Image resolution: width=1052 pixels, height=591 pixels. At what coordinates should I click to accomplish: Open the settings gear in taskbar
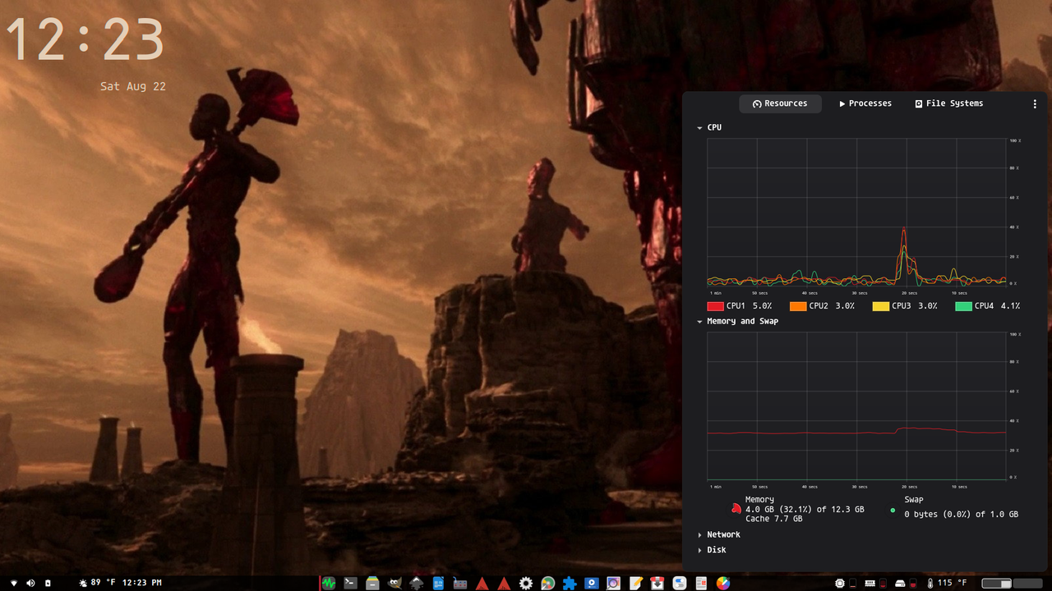(x=526, y=583)
